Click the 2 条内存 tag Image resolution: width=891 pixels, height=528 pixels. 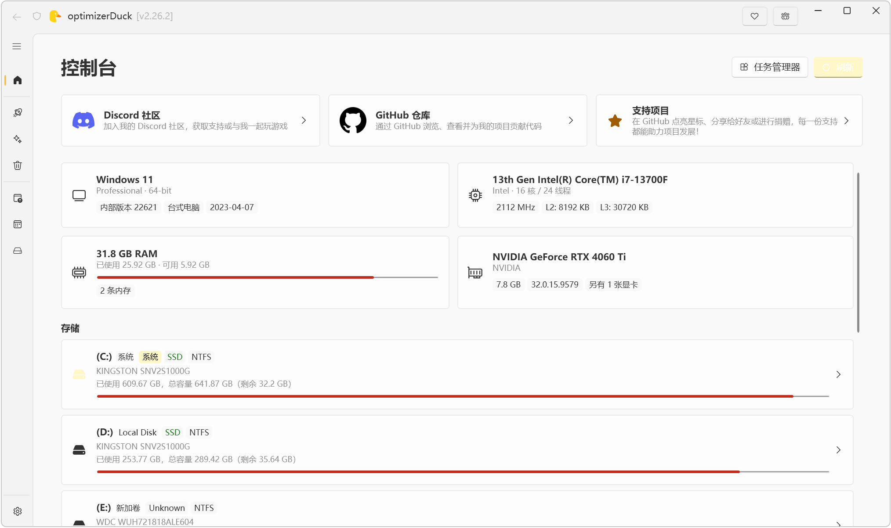click(116, 291)
